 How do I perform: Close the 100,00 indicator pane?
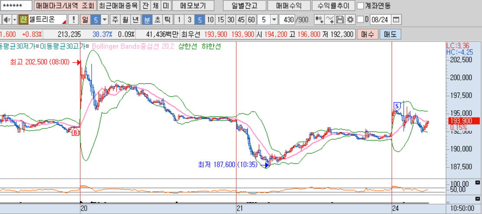point(477,182)
